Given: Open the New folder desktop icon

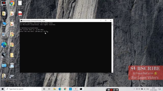Looking at the screenshot, I should pos(12,55).
